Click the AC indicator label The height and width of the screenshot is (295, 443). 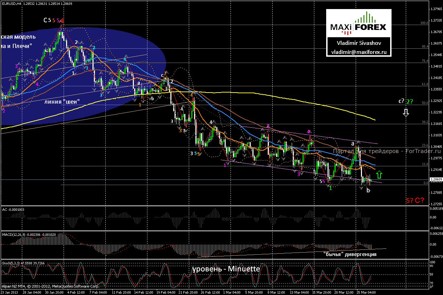click(5, 209)
